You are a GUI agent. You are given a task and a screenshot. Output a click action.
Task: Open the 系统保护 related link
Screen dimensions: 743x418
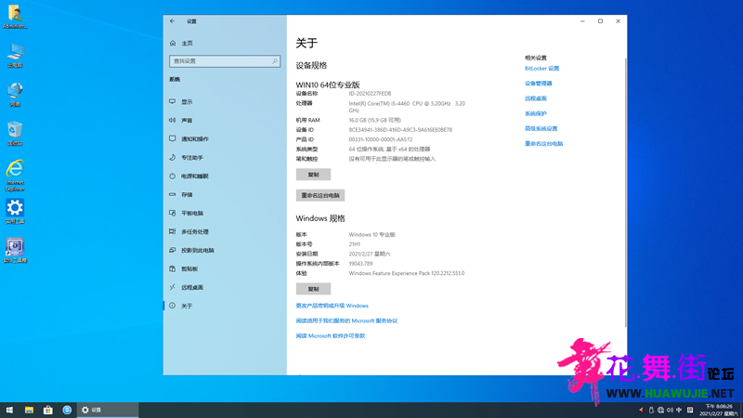[536, 113]
